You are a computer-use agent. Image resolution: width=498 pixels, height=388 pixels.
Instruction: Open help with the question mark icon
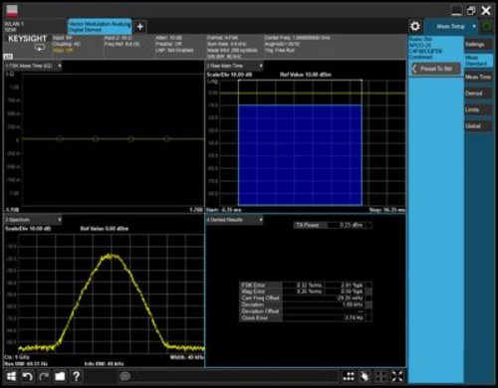(x=76, y=376)
